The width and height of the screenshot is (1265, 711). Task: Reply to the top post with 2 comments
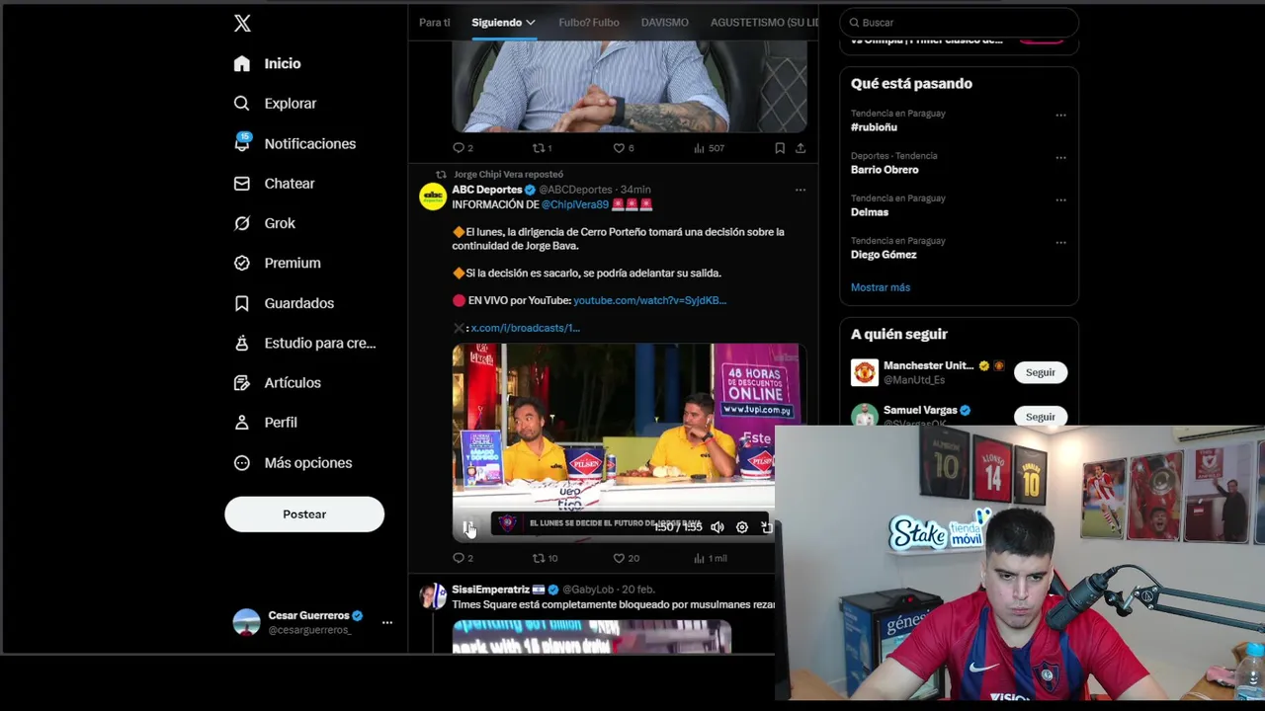click(x=463, y=148)
